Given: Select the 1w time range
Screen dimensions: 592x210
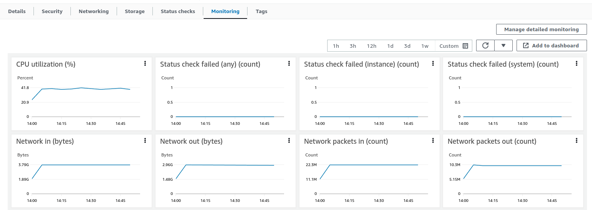Looking at the screenshot, I should point(425,46).
